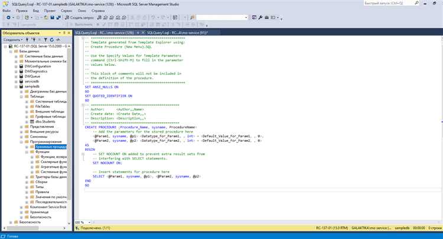The height and width of the screenshot is (239, 443).
Task: Click the refresh icon in Object Explorer
Action: (52, 39)
